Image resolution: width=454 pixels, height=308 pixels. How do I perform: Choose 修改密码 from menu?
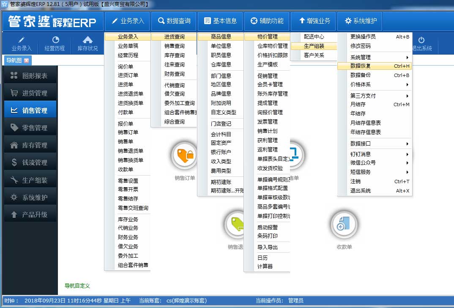pyautogui.click(x=375, y=46)
